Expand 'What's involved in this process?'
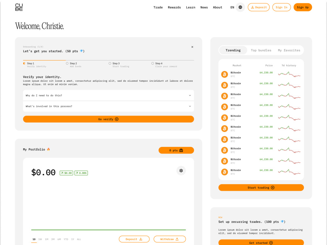The height and width of the screenshot is (245, 327). 109,106
